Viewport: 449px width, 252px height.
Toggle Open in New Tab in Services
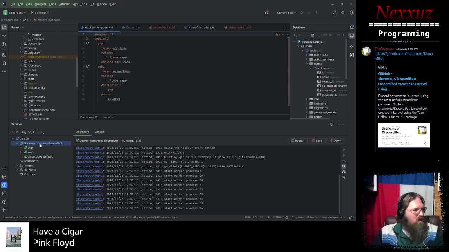coord(35,132)
